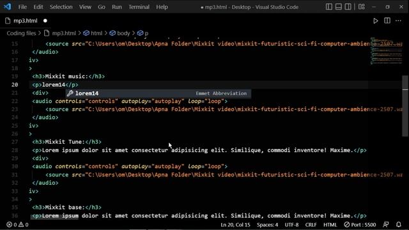Screen dimensions: 409x230
Task: Toggle the bottom panel layout icon
Action: point(338,7)
